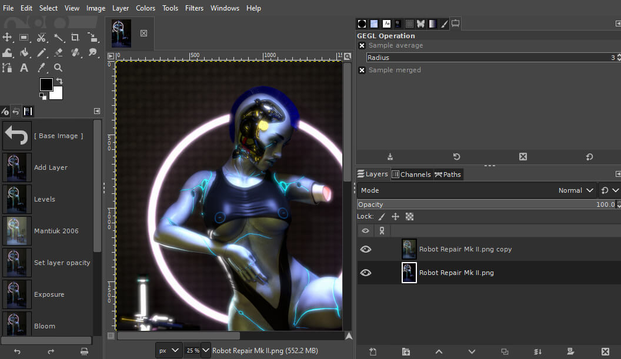Select the Smudge tool
621x359 pixels.
[x=92, y=53]
